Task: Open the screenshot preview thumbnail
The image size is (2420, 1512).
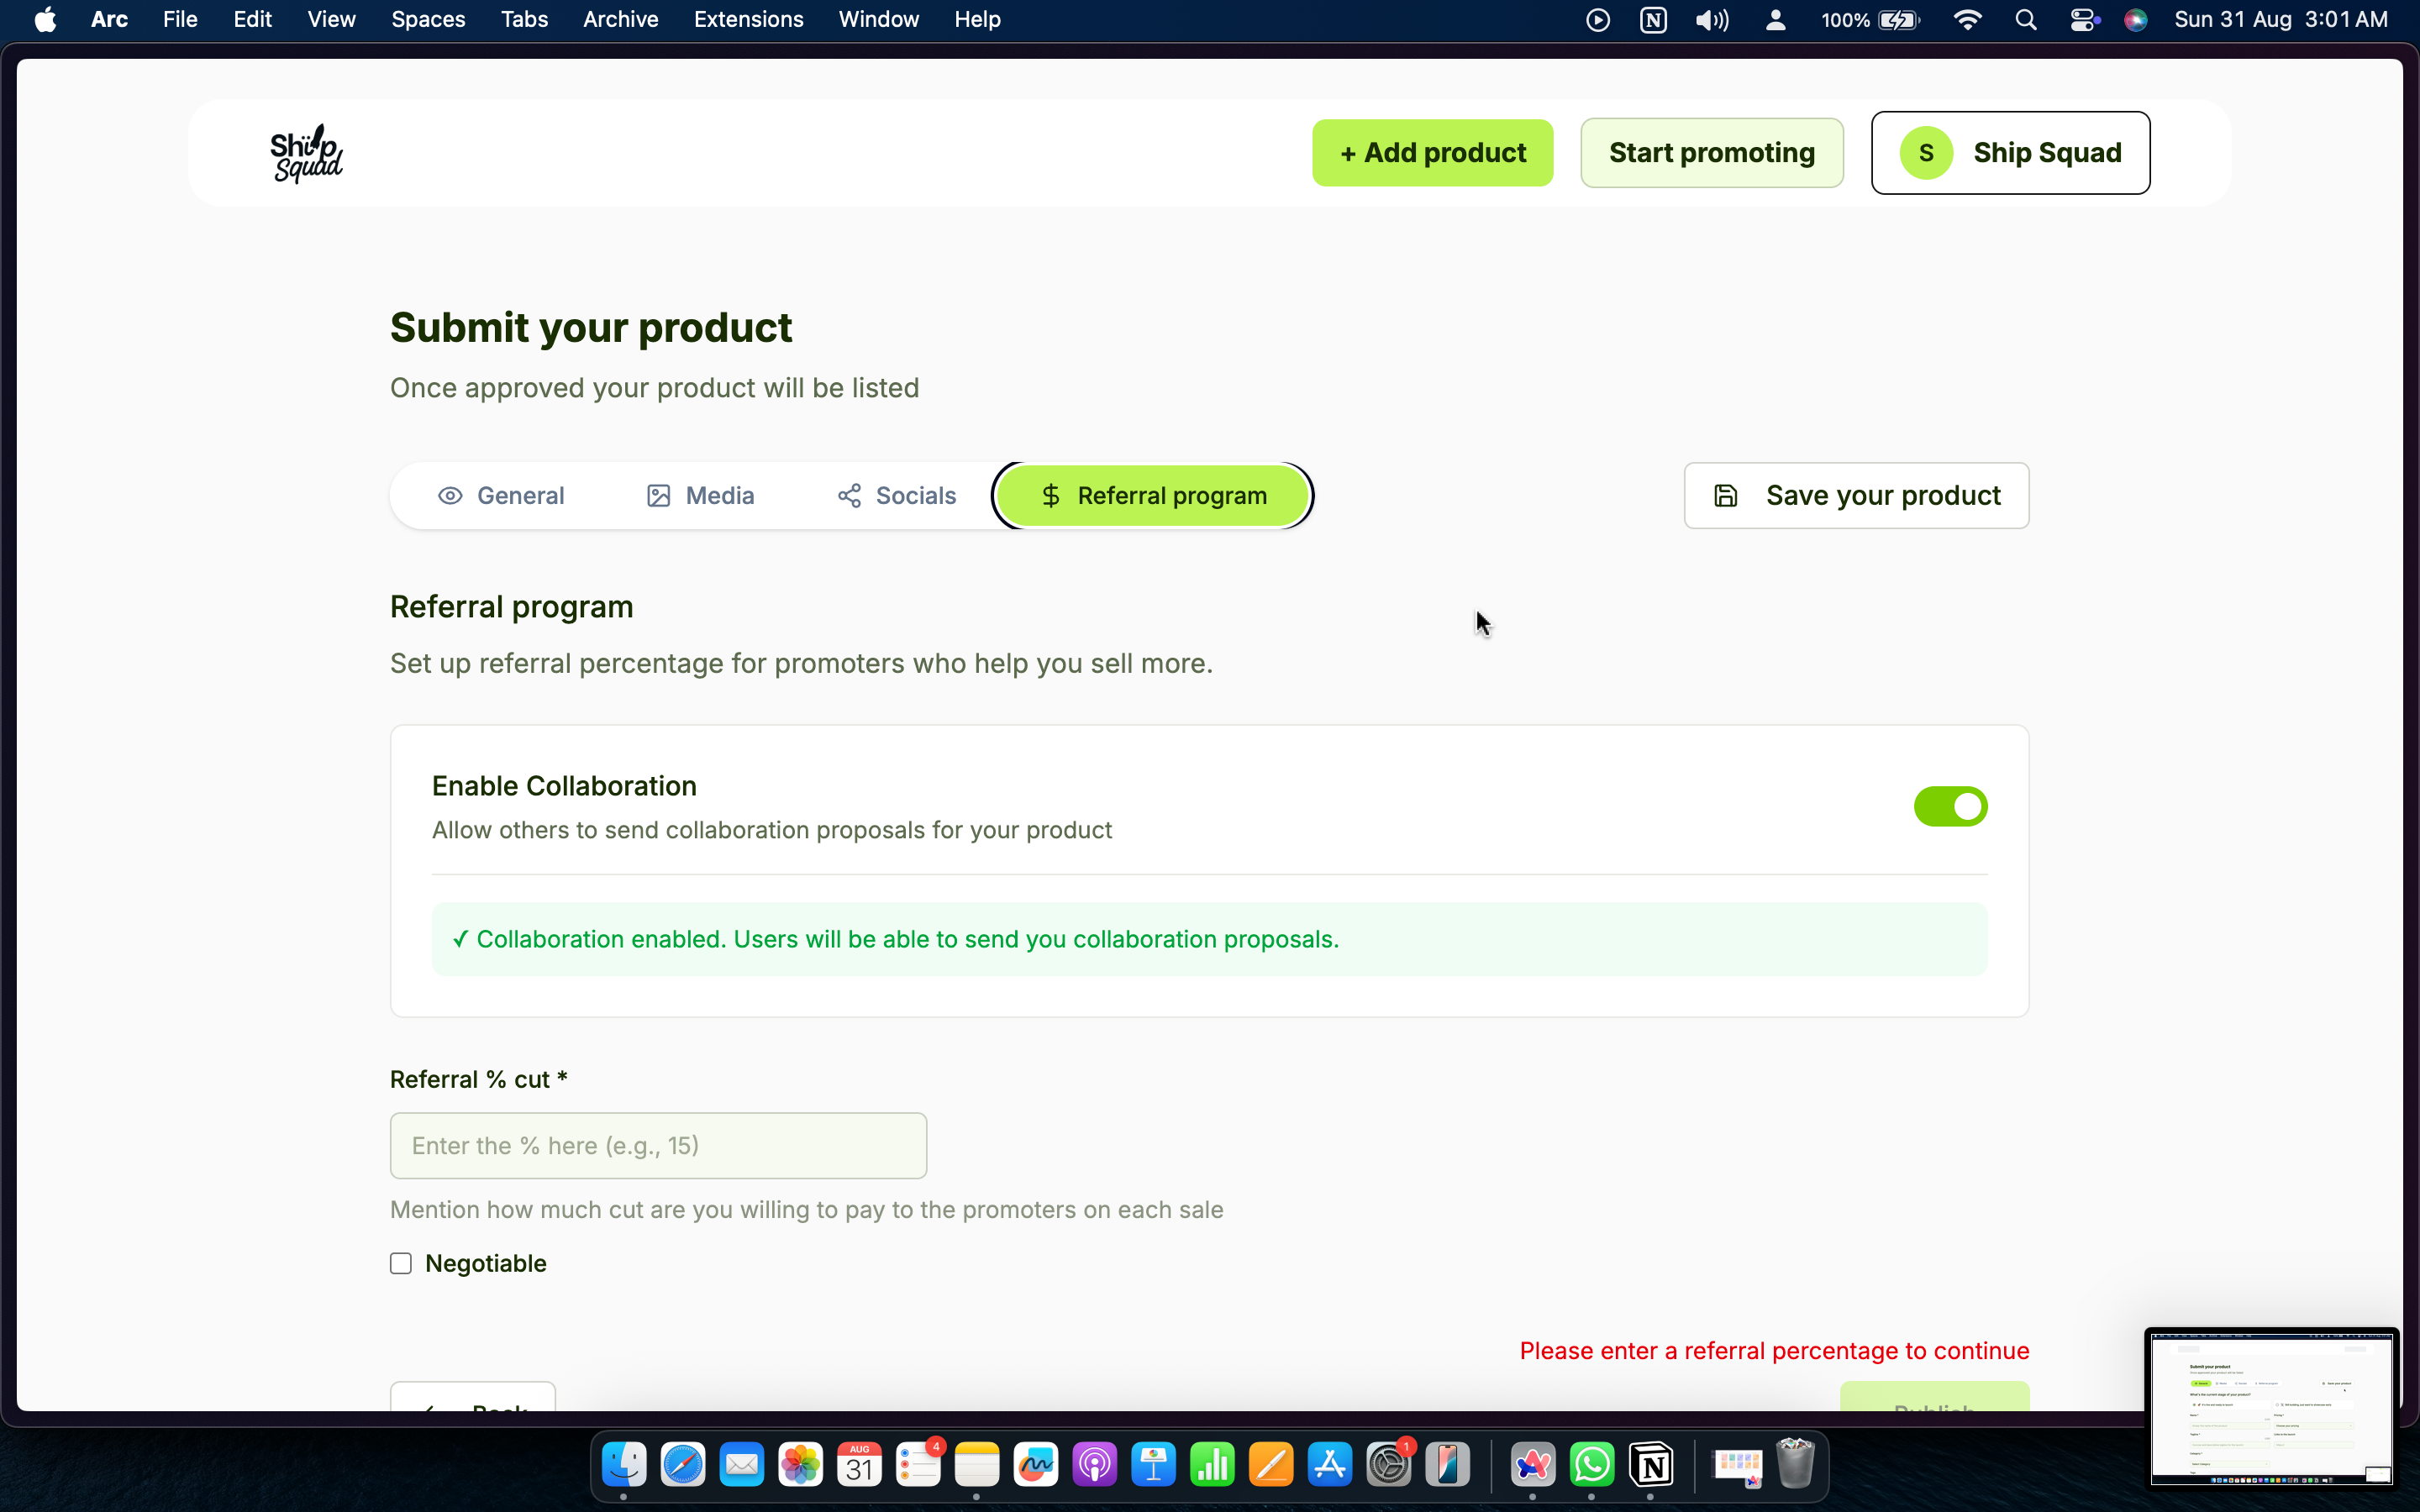Action: tap(2270, 1406)
